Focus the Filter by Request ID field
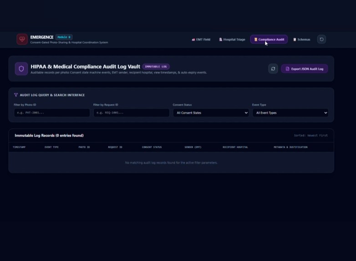Screen dimensions: 356x261 point(131,113)
